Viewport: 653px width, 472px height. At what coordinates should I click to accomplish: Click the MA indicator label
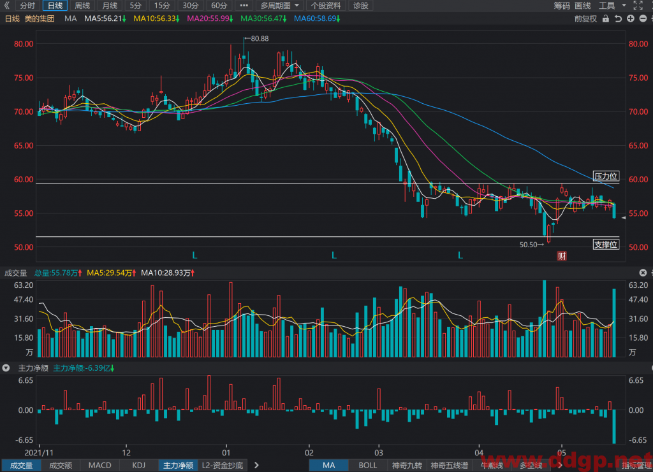point(71,18)
